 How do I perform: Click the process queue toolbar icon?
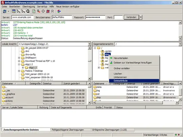coord(39,11)
